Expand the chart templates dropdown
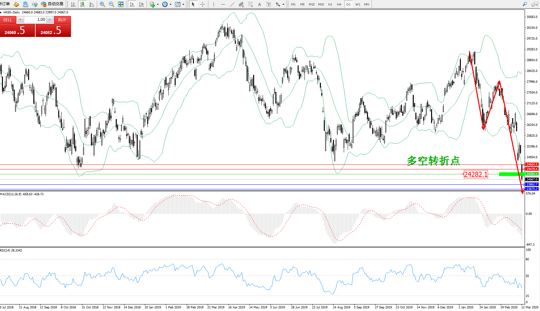Screen dimensions: 540x311 point(183,4)
